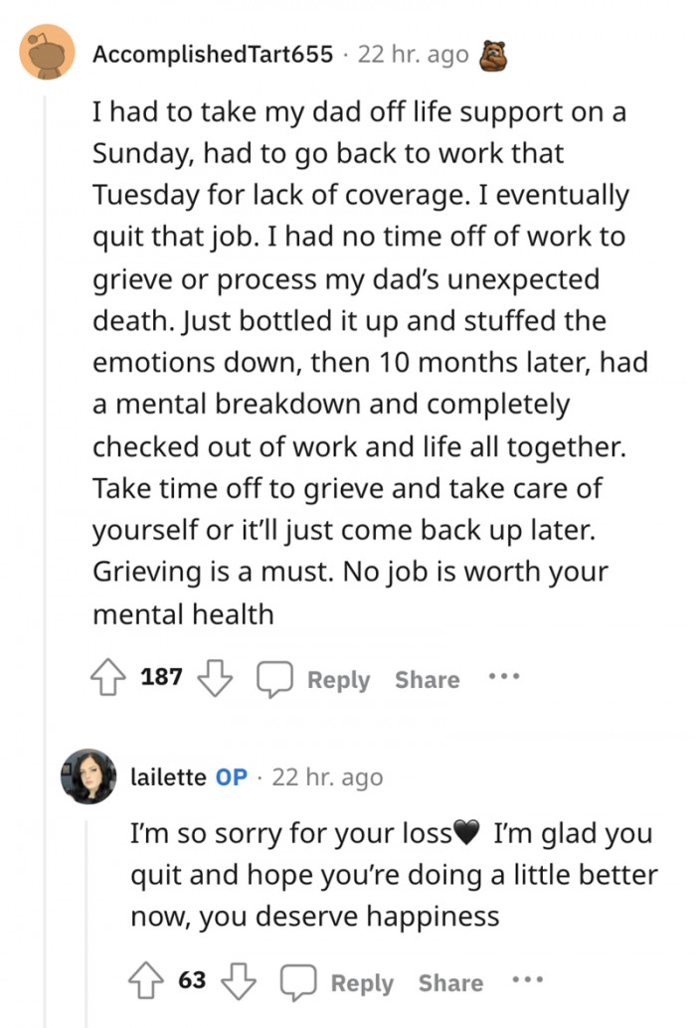
Task: Open lailette username link
Action: (168, 776)
